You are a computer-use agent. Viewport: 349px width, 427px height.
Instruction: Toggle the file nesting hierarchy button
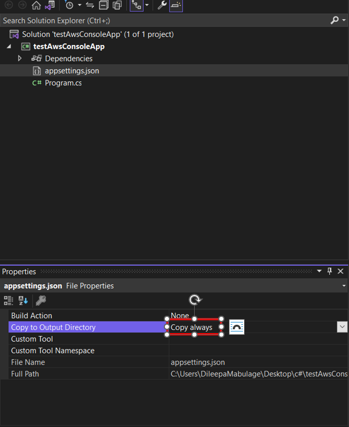point(136,5)
